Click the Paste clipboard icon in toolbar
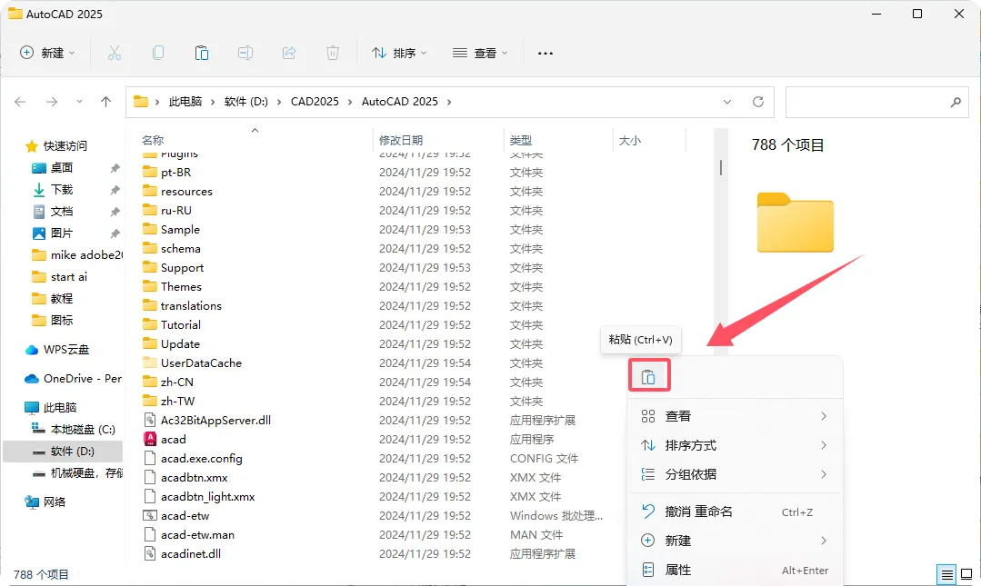Viewport: 981px width, 586px height. [x=202, y=54]
